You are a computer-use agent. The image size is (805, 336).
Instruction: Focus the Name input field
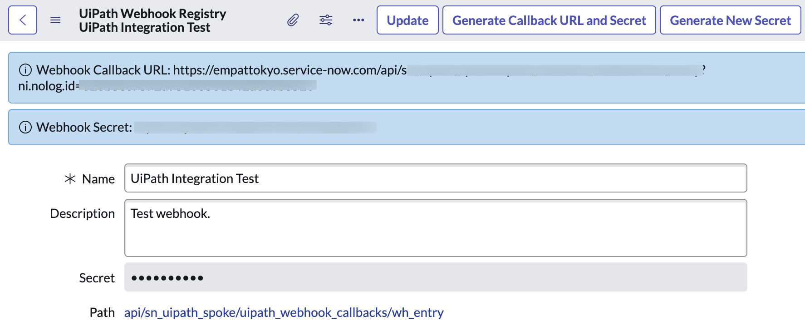(x=436, y=178)
